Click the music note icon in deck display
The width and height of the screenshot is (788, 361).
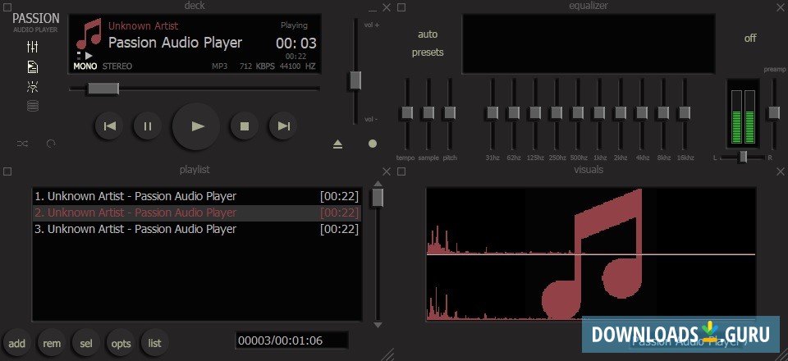(89, 34)
